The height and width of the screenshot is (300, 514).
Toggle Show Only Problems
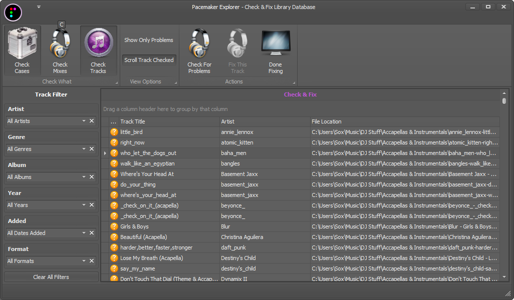[149, 40]
